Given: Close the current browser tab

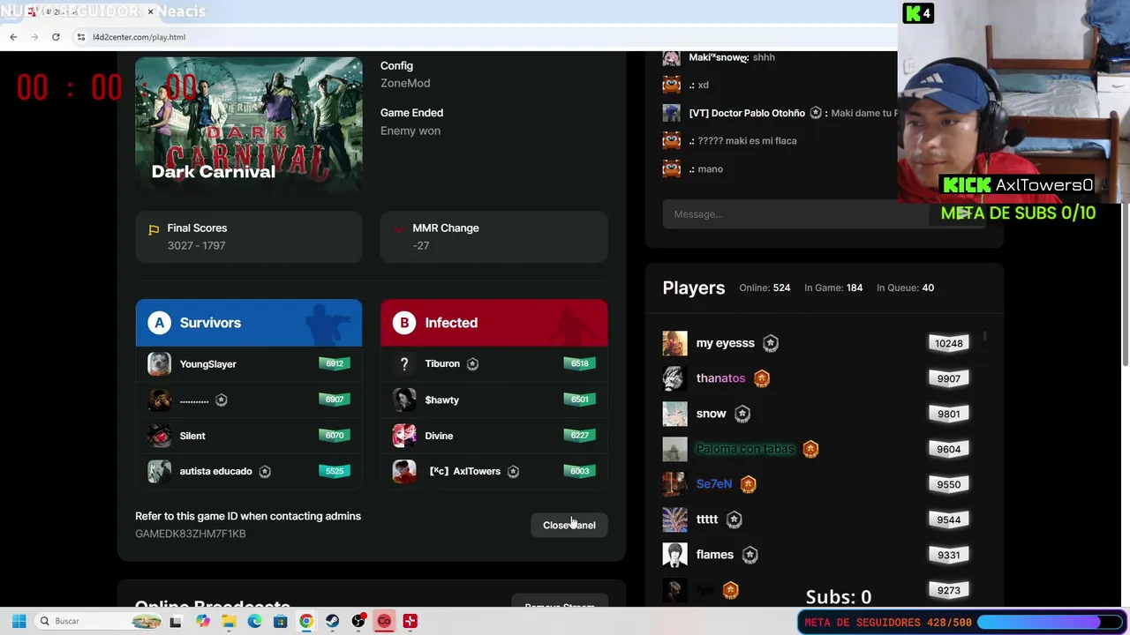Looking at the screenshot, I should pos(150,11).
